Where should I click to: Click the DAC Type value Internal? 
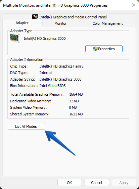coord(46,73)
